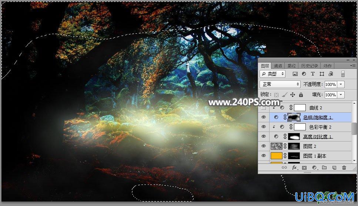Open the 不透明度 opacity slider arrow
This screenshot has width=358, height=206.
[341, 84]
